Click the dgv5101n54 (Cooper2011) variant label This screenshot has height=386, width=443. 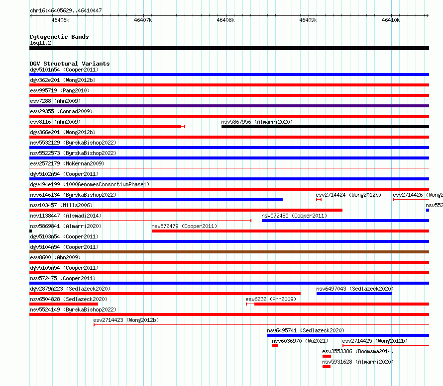tap(64, 70)
